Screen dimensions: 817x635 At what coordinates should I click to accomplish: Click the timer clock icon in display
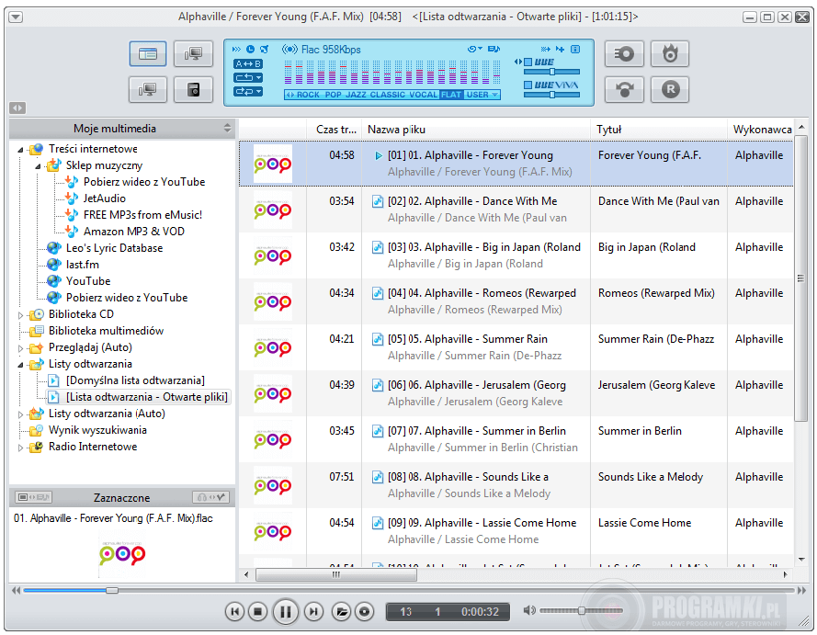[250, 49]
